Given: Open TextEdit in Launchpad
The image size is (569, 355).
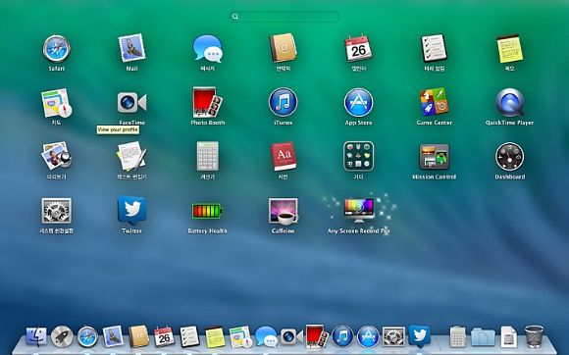Looking at the screenshot, I should tap(131, 156).
